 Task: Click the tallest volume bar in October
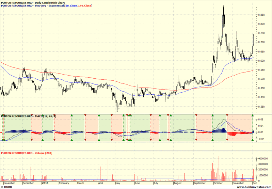219,168
